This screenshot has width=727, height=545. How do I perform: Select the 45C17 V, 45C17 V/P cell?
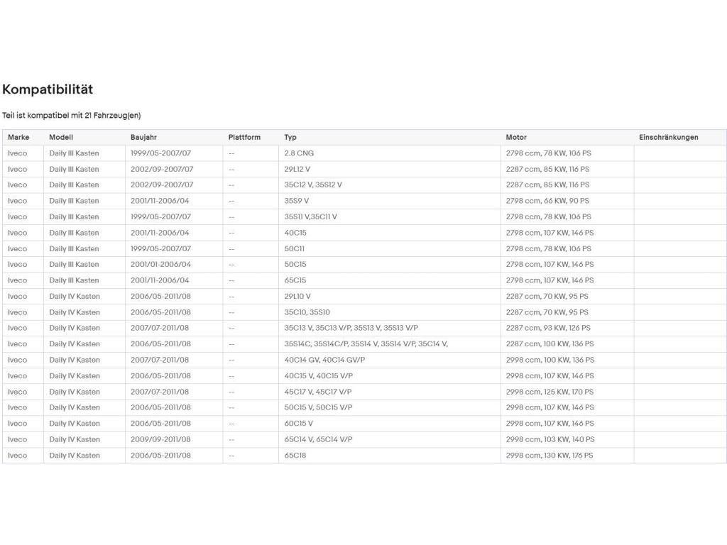coord(390,392)
